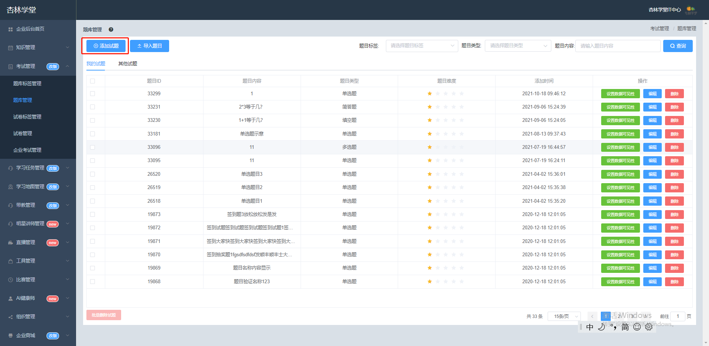Click into the 题目内容 search field
This screenshot has height=346, width=709.
tap(618, 46)
